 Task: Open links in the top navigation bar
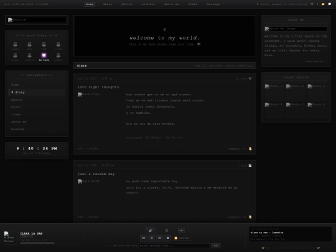pyautogui.click(x=193, y=4)
